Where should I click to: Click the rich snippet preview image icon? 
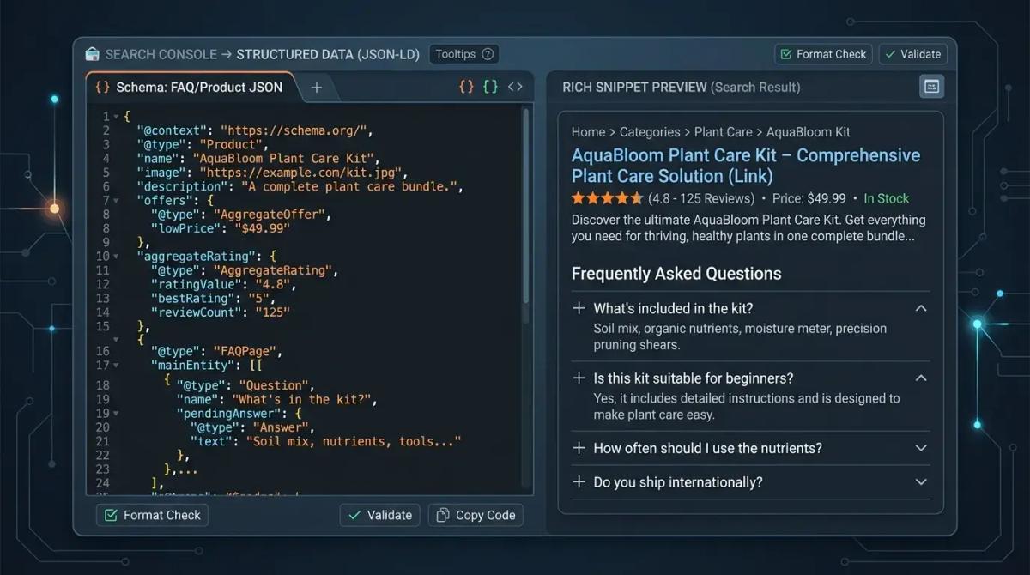pyautogui.click(x=931, y=86)
